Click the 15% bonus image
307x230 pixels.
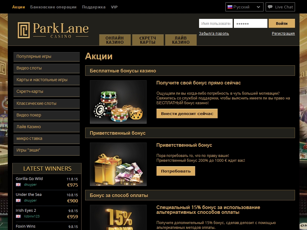click(x=118, y=217)
